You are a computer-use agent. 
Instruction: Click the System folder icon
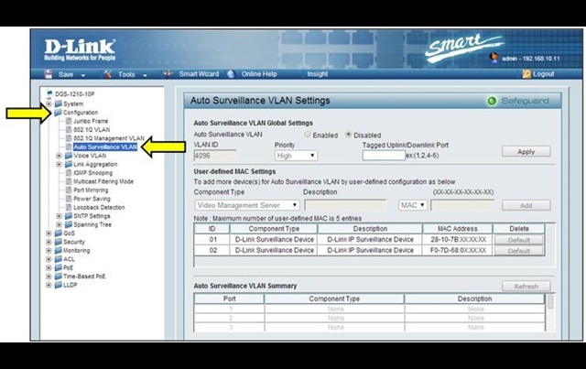(x=59, y=103)
